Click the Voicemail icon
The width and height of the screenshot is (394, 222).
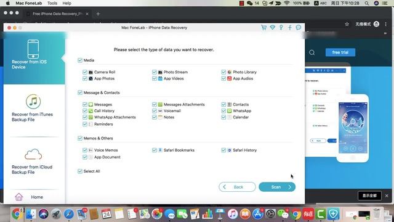pos(160,111)
